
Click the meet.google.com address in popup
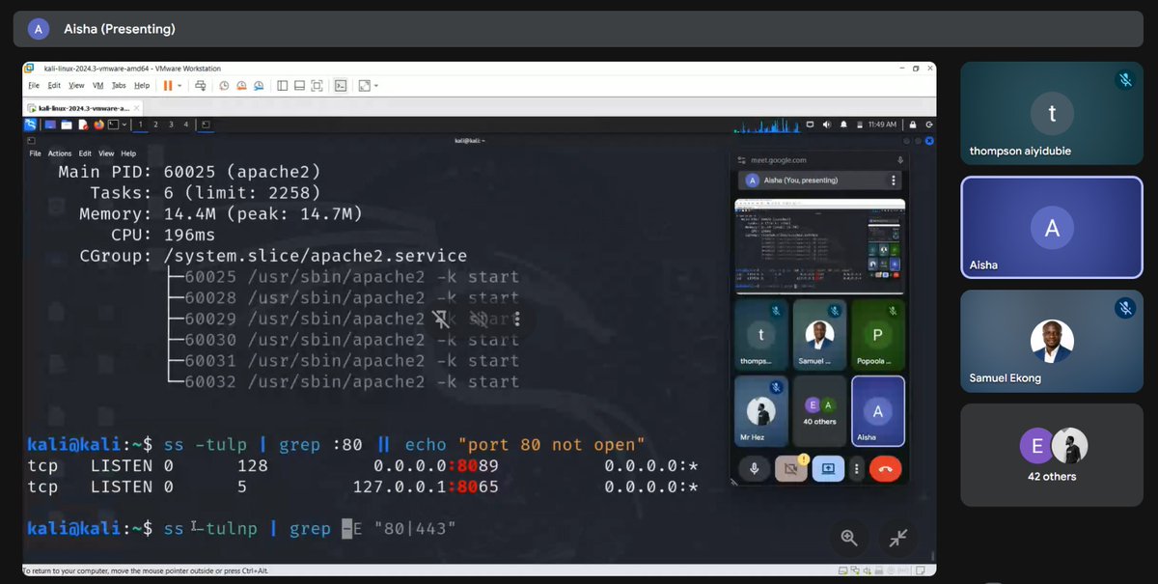778,160
